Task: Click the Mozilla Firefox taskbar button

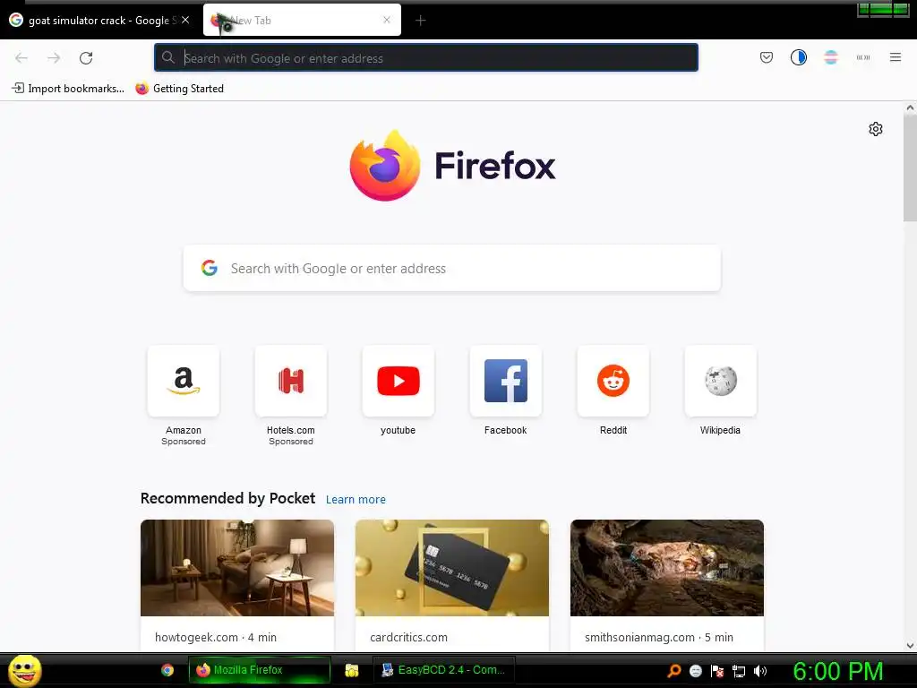Action: pyautogui.click(x=259, y=670)
